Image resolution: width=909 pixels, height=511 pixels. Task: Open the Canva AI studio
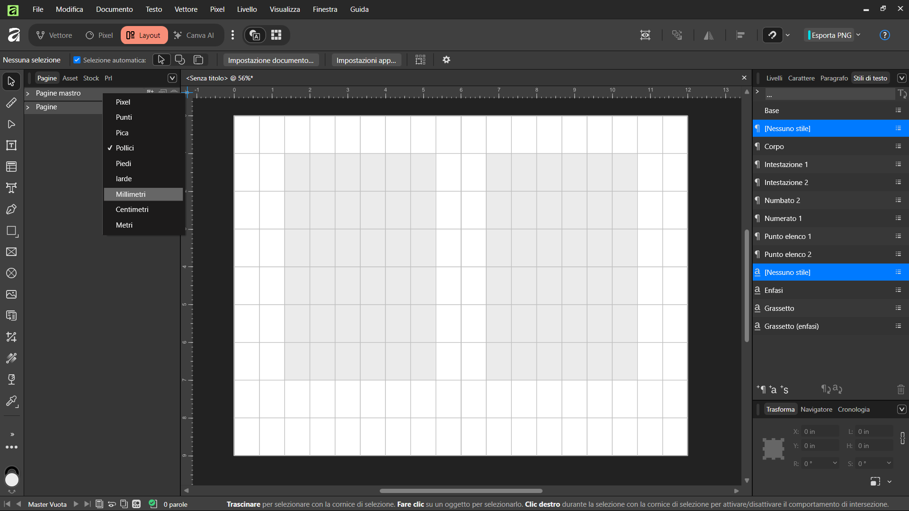194,35
